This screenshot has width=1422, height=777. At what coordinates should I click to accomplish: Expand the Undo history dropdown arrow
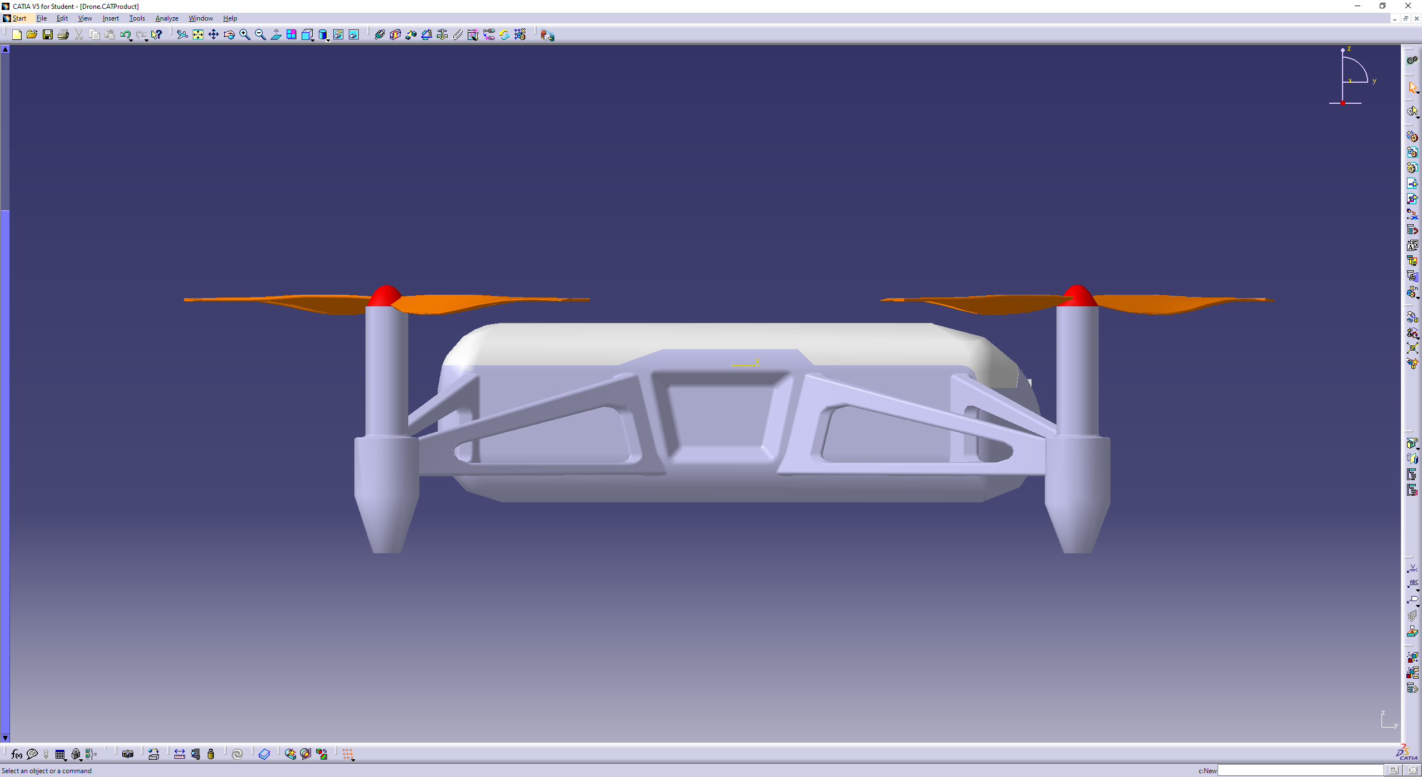tap(131, 40)
